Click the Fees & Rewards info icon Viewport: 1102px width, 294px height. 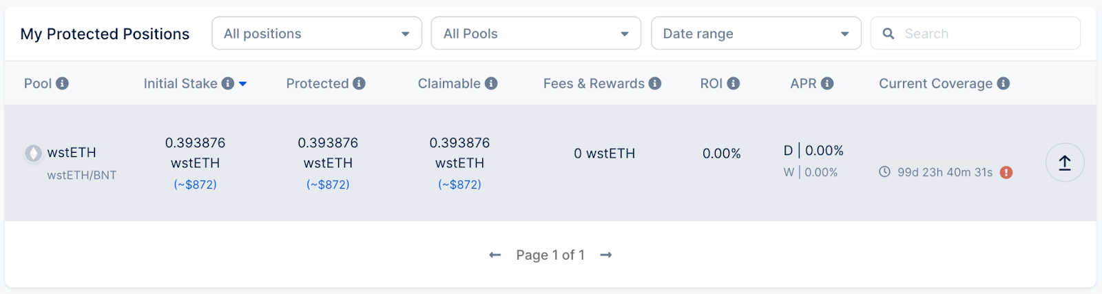click(x=655, y=83)
